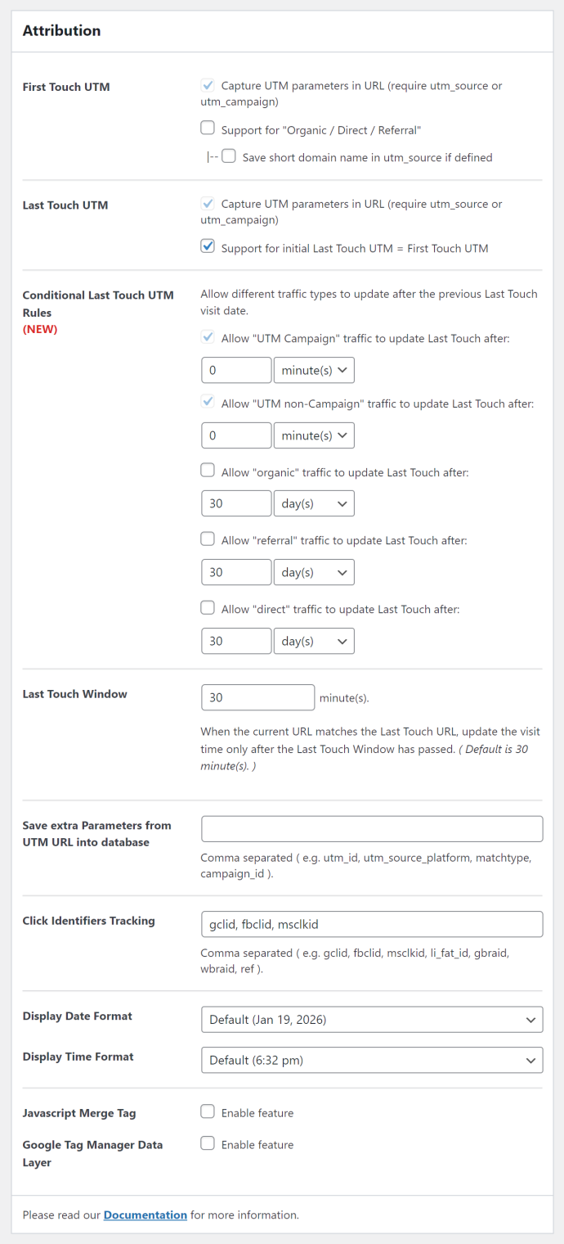
Task: Enable 'Support for Organic / Direct / Referral'
Action: click(x=207, y=128)
